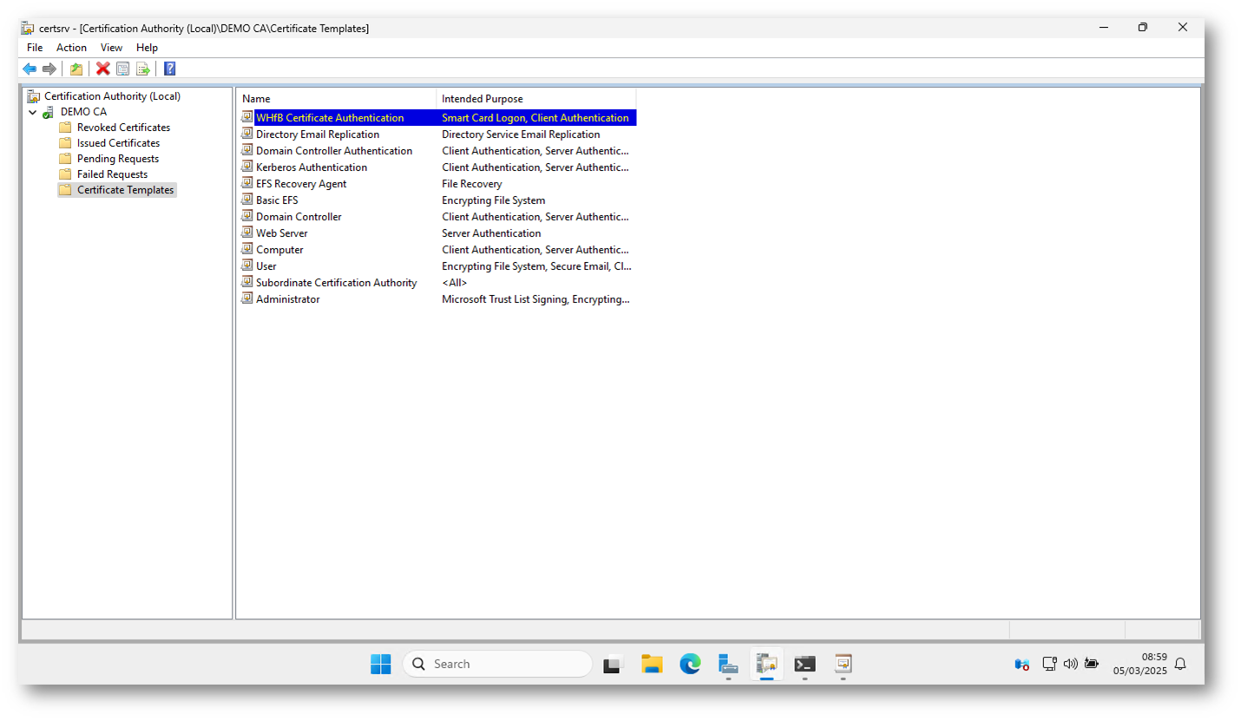1241x721 pixels.
Task: Delete the selected template with the red X
Action: [x=103, y=69]
